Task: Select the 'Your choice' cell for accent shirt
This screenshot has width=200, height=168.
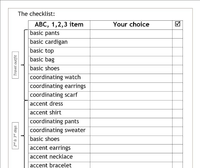Action: coord(131,113)
